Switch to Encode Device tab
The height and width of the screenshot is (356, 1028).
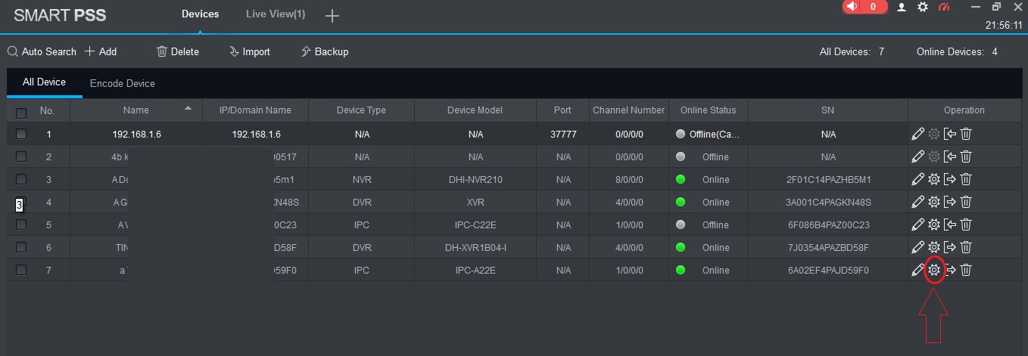click(x=122, y=83)
